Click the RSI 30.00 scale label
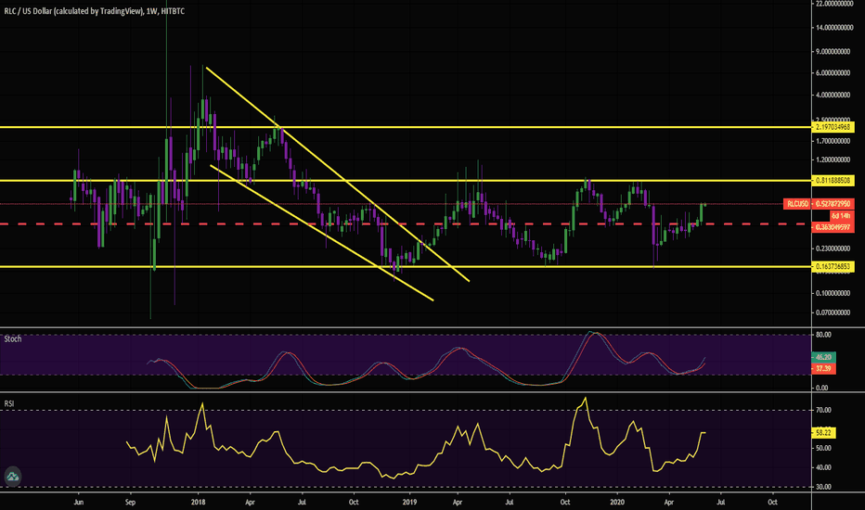The height and width of the screenshot is (510, 865). tap(823, 487)
